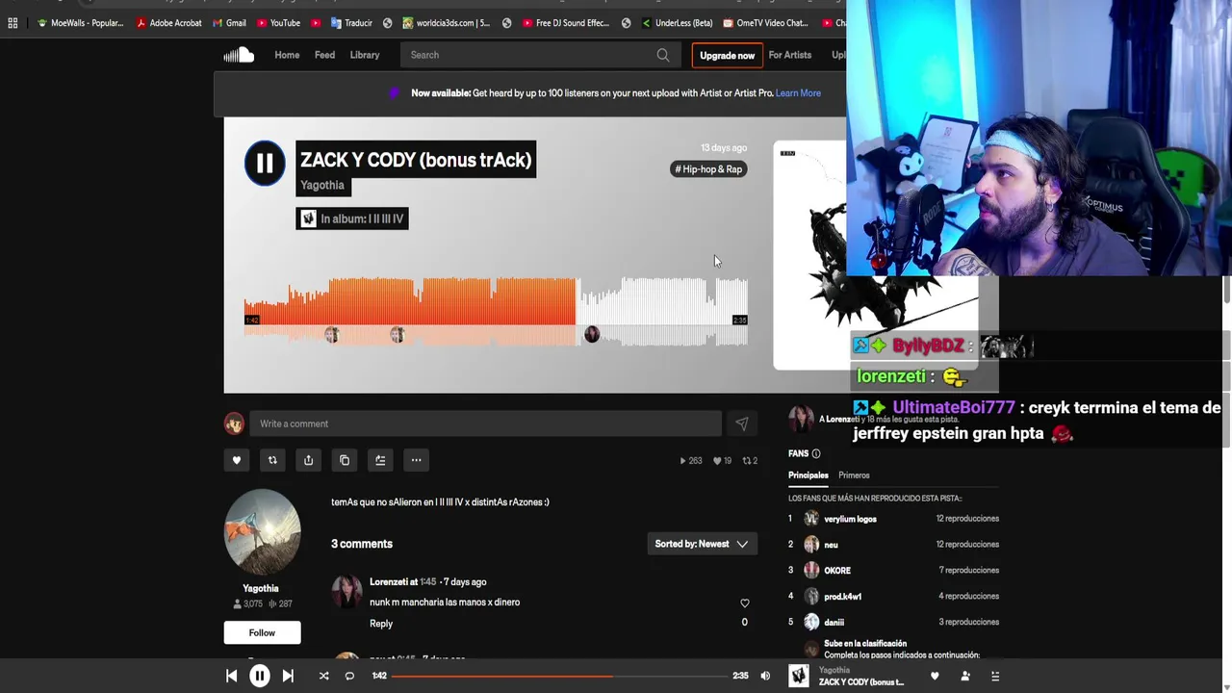This screenshot has width=1232, height=693.
Task: Repost the track via repost button
Action: (x=272, y=460)
